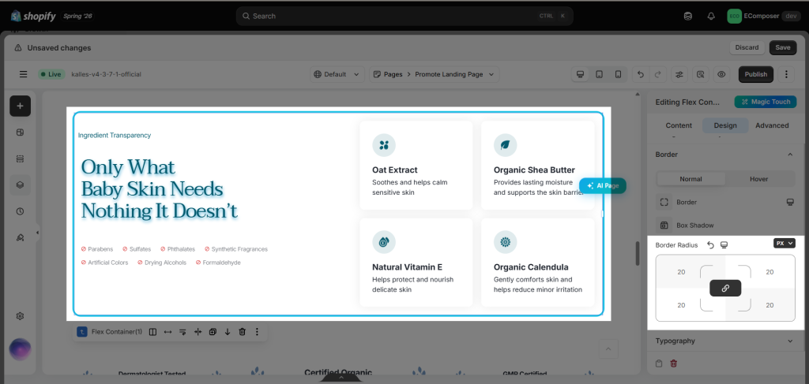Image resolution: width=809 pixels, height=384 pixels.
Task: Open the Shopify notifications bell
Action: point(712,16)
